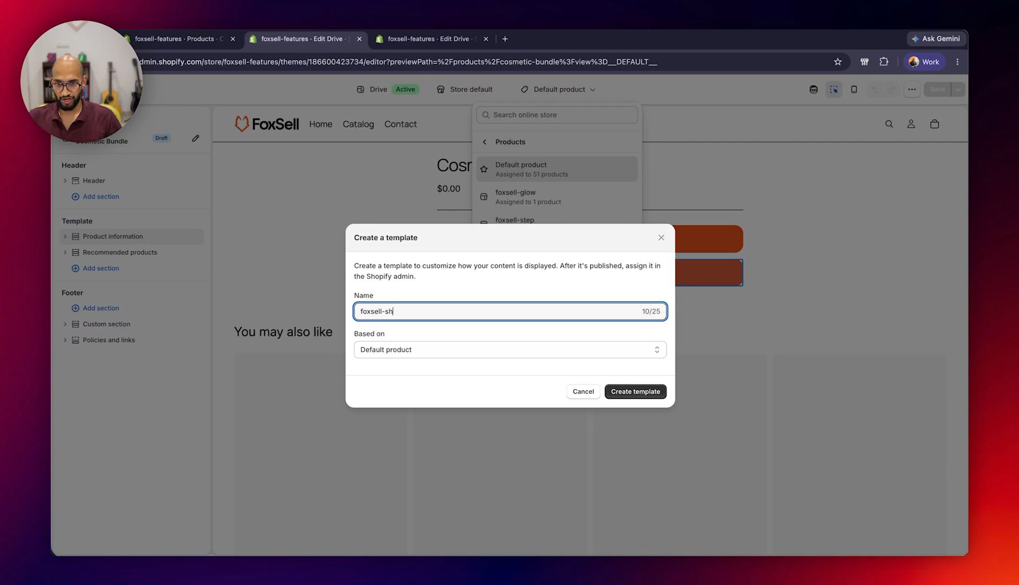The image size is (1019, 585).
Task: Click the Create template button
Action: 635,392
